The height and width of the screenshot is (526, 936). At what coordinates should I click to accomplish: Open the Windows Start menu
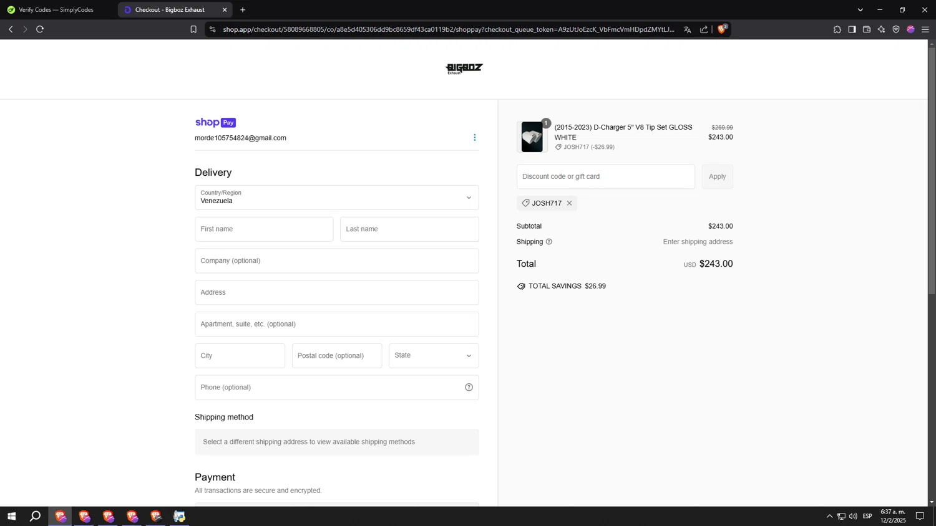click(11, 516)
